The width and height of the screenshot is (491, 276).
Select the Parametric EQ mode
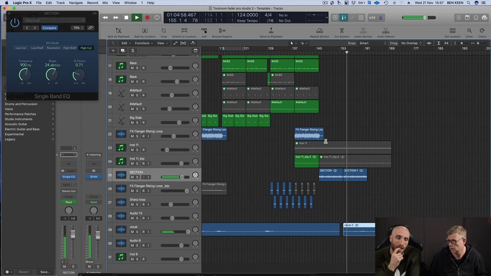(53, 48)
